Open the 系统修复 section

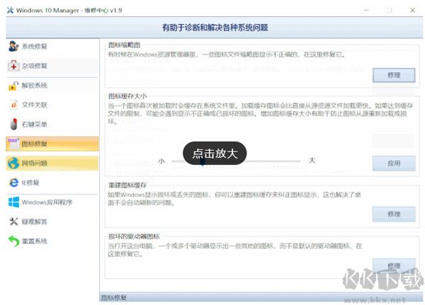(52, 46)
